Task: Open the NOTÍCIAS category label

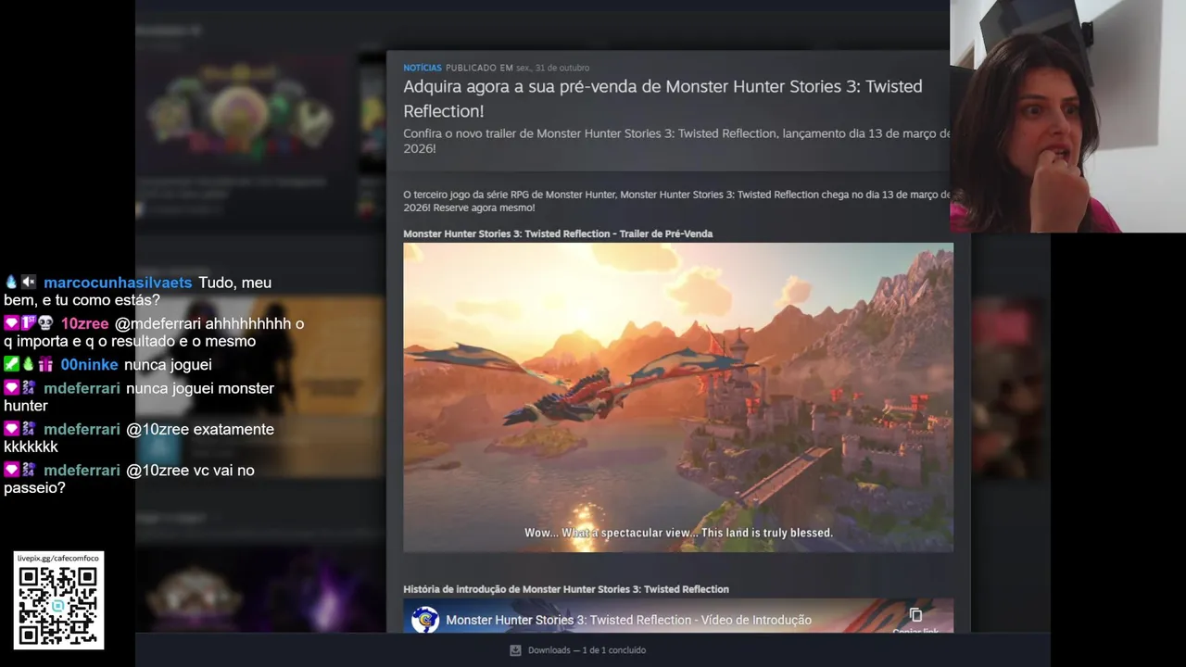Action: click(x=423, y=68)
